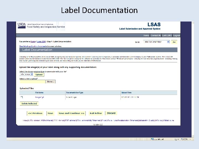This screenshot has height=149, width=199.
Task: Tick the checkbox beside the uploaded file row
Action: click(22, 97)
